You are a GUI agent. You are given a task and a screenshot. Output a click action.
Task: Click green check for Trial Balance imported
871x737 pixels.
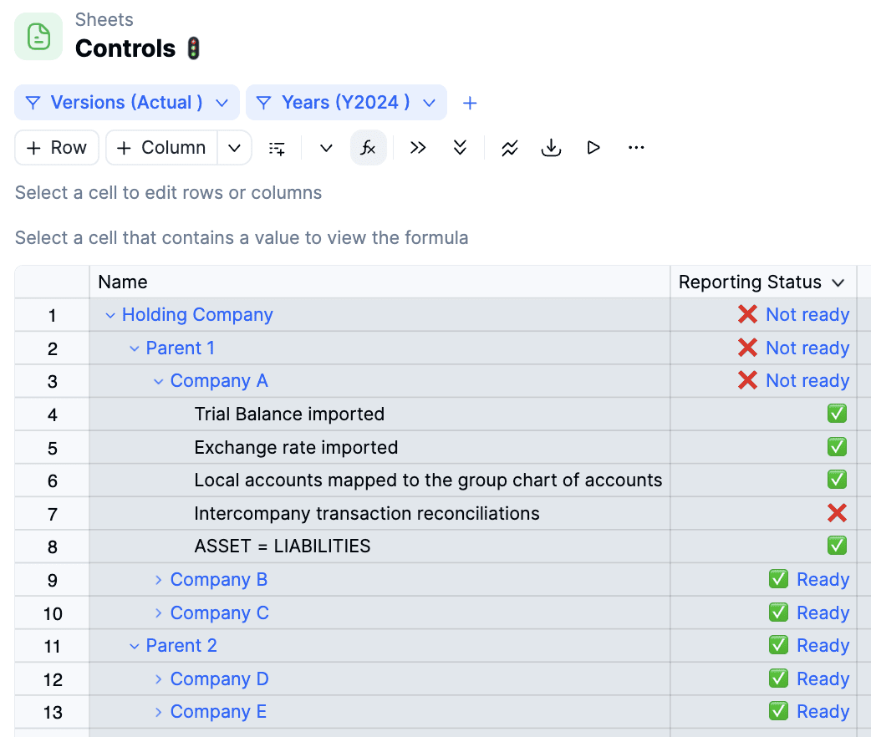pyautogui.click(x=837, y=414)
